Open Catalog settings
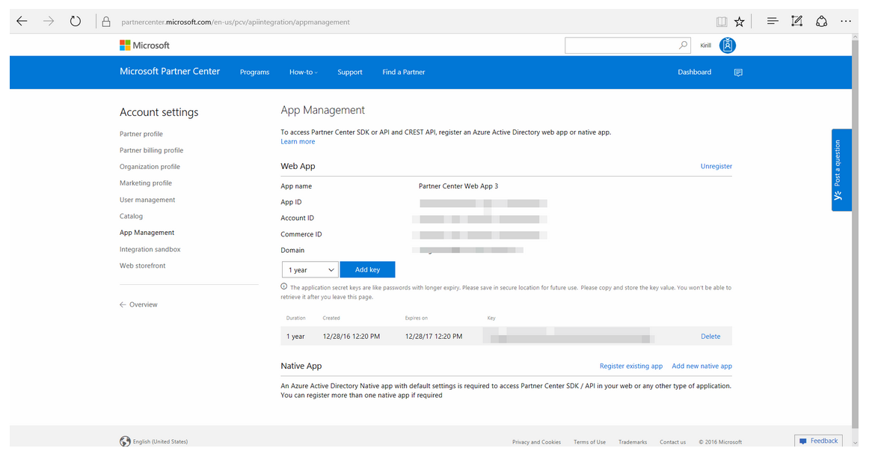This screenshot has height=463, width=869. click(132, 216)
